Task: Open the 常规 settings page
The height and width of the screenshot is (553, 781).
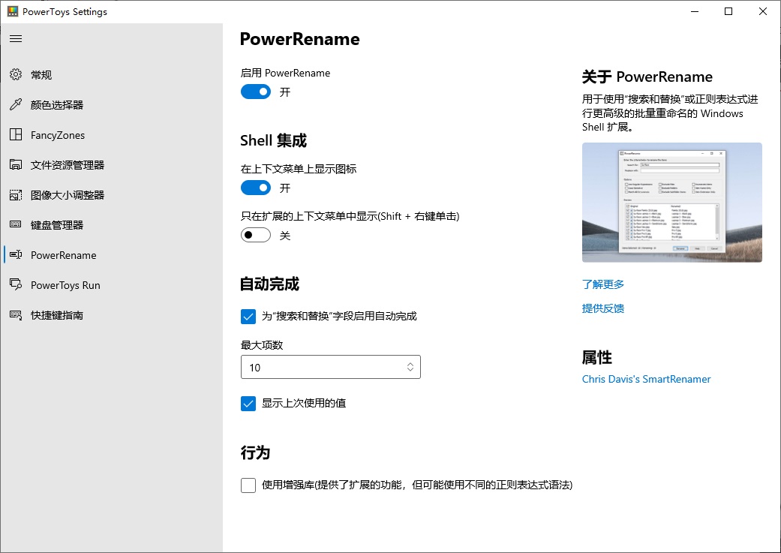Action: click(x=41, y=75)
